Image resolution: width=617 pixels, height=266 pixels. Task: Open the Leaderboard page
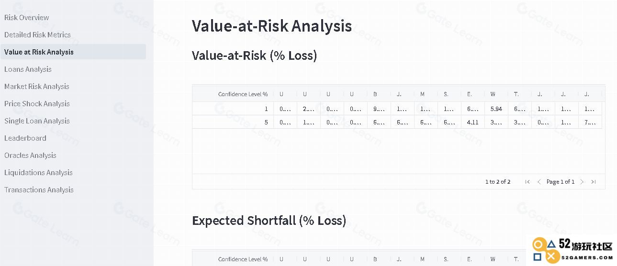25,138
